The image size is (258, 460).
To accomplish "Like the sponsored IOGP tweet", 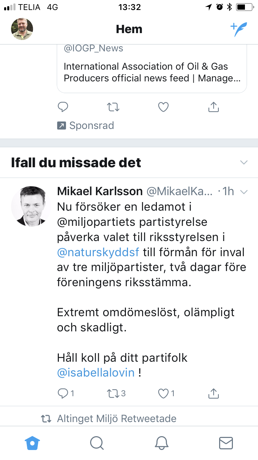I will (163, 107).
